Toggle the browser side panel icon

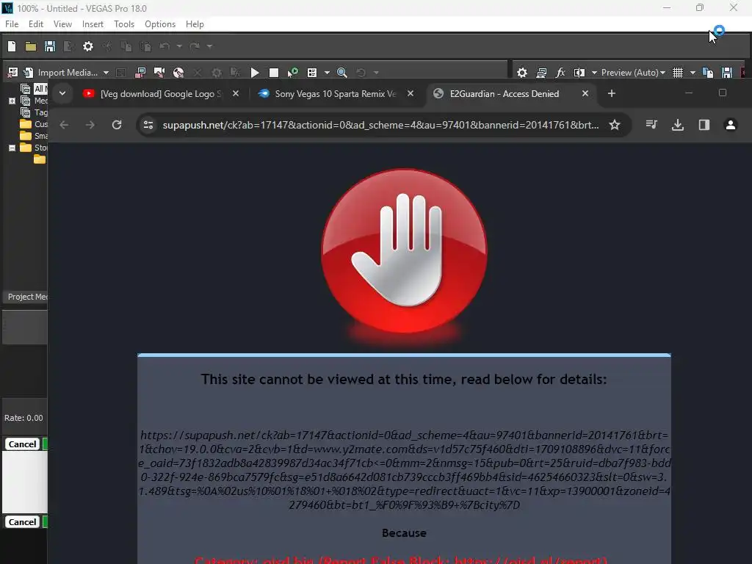pyautogui.click(x=704, y=125)
